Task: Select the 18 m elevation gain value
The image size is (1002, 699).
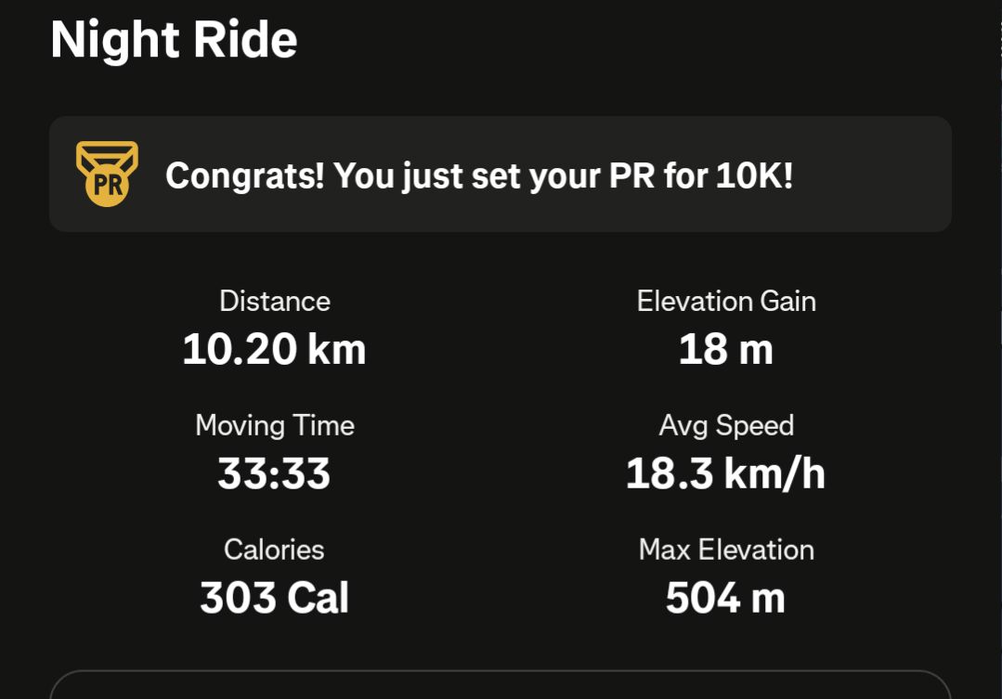Action: point(726,349)
